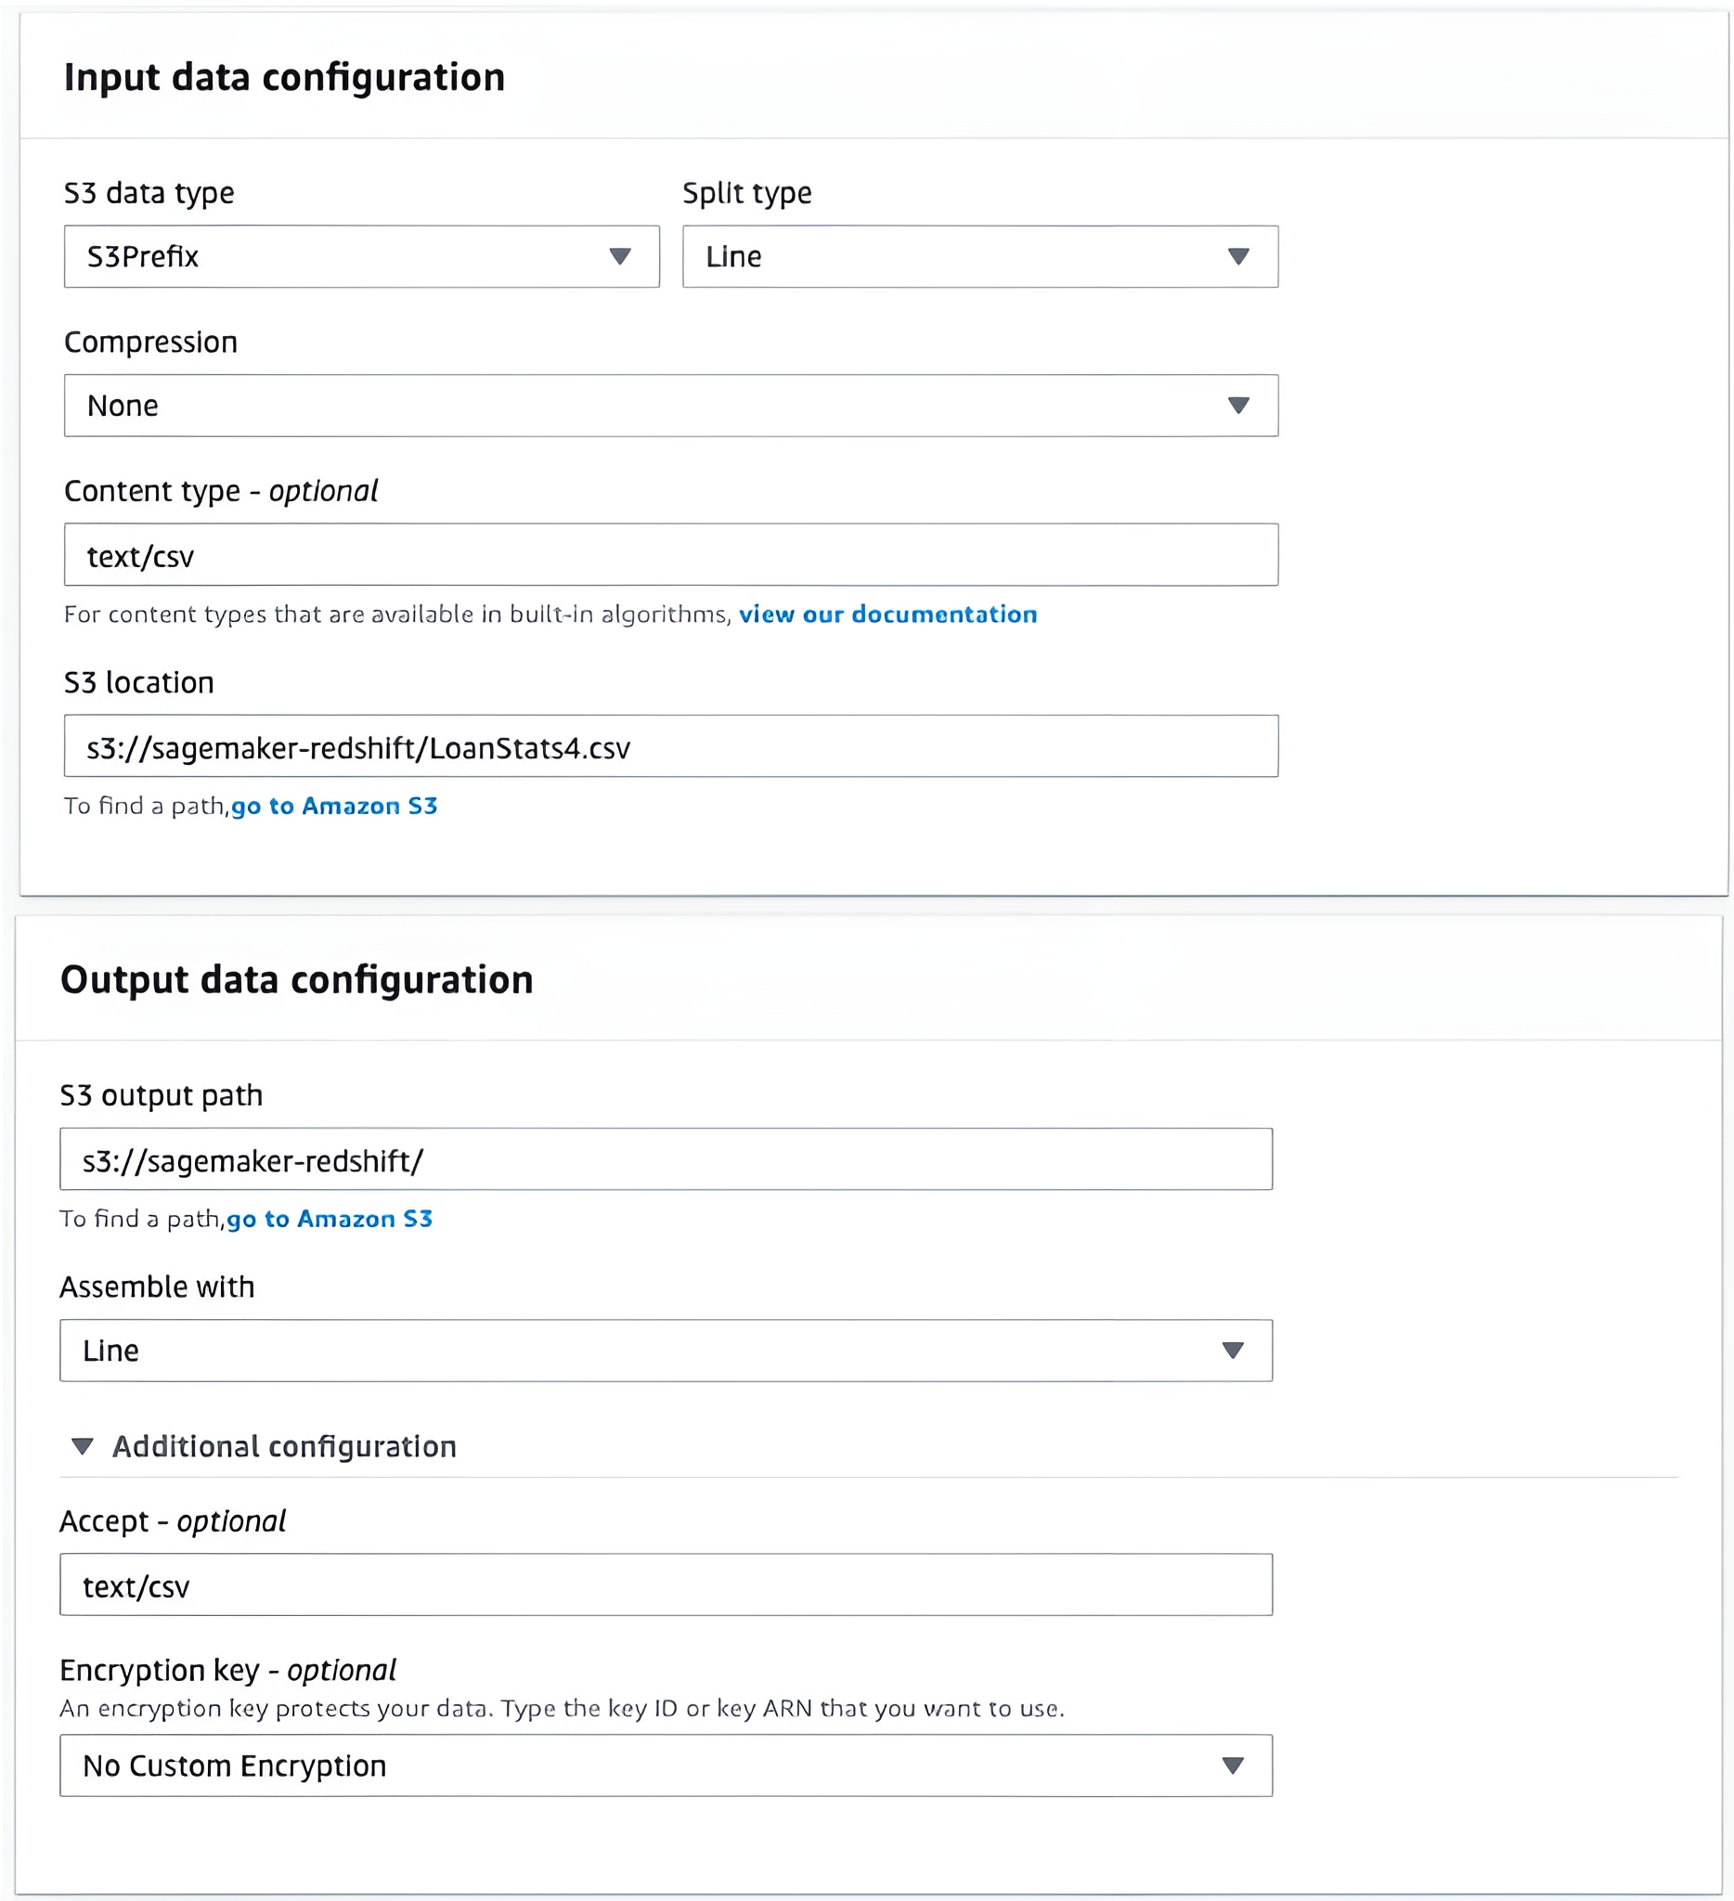This screenshot has width=1734, height=1901.
Task: Click the S3 location input field
Action: (x=669, y=747)
